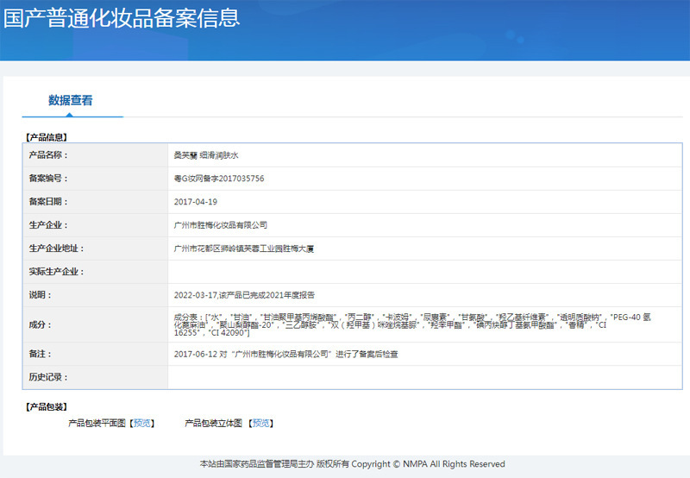This screenshot has width=690, height=478.
Task: Select company name 广州市胜梅化妆品有限公司
Action: tap(221, 225)
